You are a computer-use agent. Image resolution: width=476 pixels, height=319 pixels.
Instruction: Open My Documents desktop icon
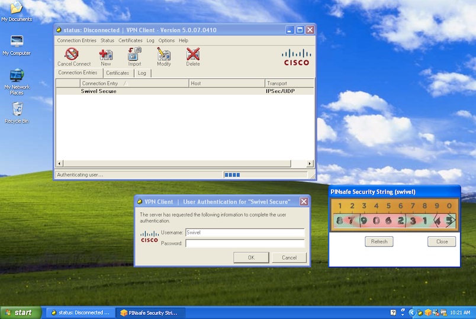point(17,11)
